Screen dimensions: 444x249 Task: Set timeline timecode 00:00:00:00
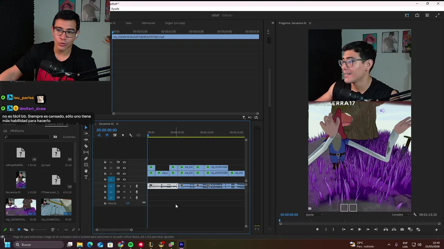click(106, 130)
